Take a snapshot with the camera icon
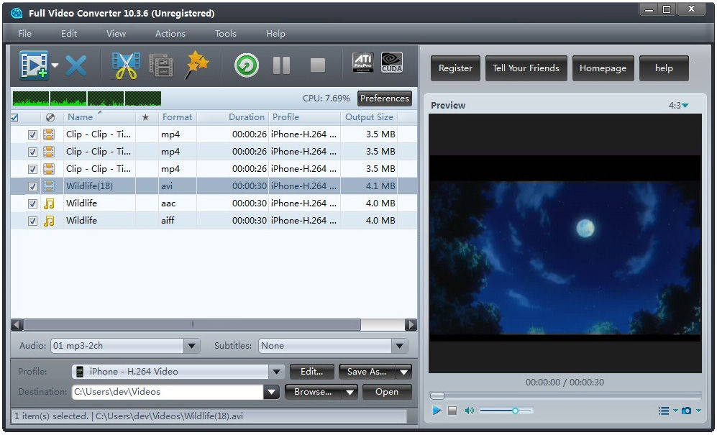The height and width of the screenshot is (435, 717). 686,411
